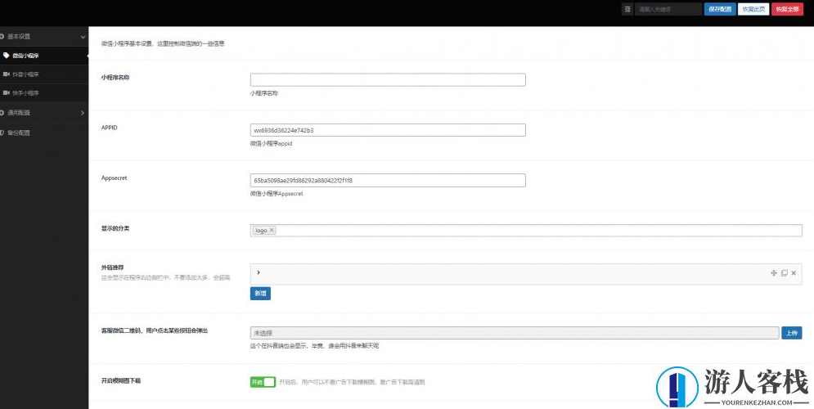Click the move icon on the 外链推荐 item

point(773,272)
